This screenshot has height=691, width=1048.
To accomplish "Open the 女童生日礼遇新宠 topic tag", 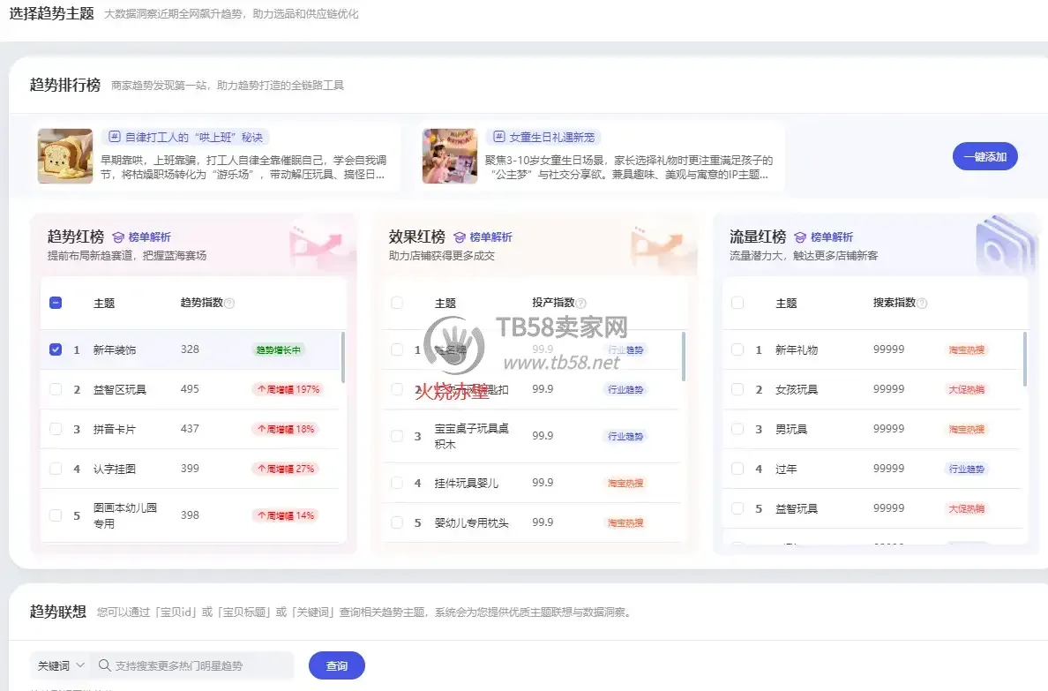I will pyautogui.click(x=544, y=137).
